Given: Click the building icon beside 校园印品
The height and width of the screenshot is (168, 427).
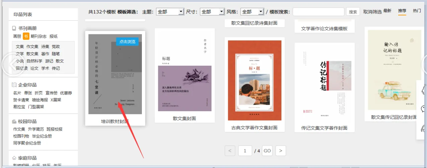Looking at the screenshot, I should (x=14, y=122).
